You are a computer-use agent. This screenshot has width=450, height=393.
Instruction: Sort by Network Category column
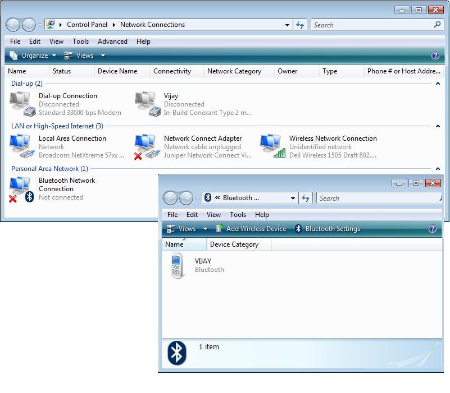click(x=234, y=71)
